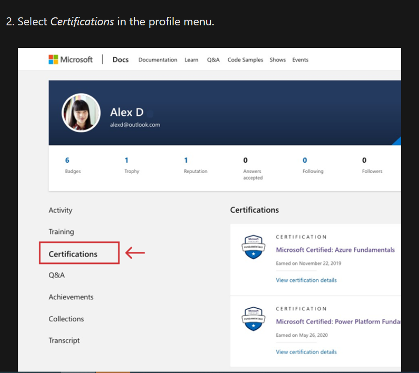The height and width of the screenshot is (373, 419).
Task: Click the Azure Fundamentals certification badge icon
Action: (254, 247)
